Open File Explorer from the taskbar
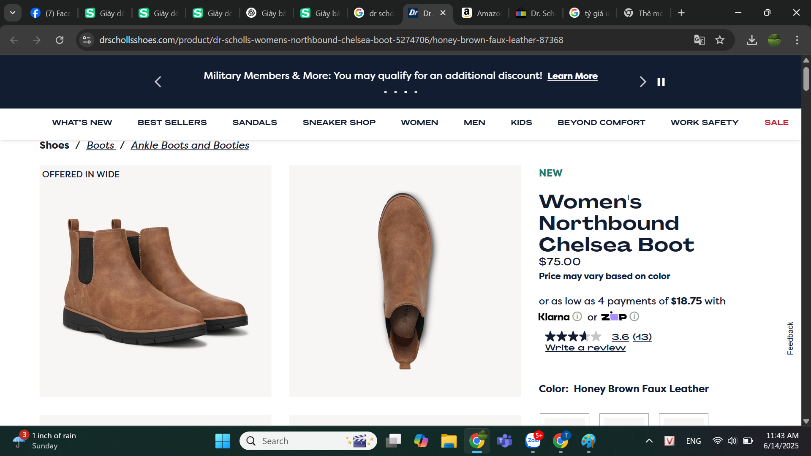The height and width of the screenshot is (456, 811). tap(449, 441)
